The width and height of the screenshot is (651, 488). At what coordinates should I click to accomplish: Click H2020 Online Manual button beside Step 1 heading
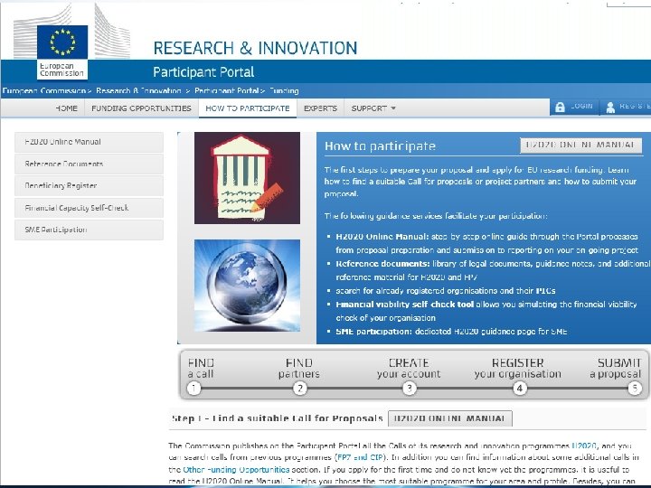(x=450, y=418)
